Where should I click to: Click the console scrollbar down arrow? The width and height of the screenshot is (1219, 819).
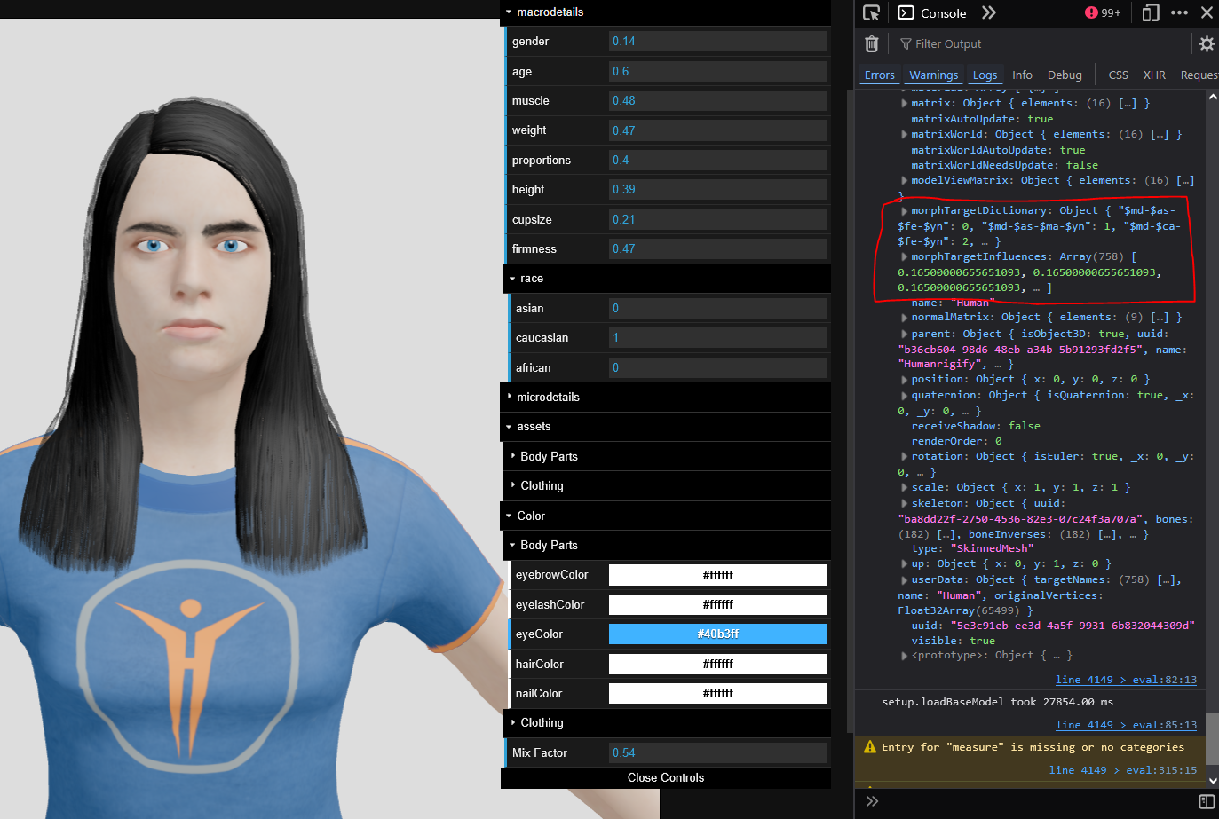1212,781
